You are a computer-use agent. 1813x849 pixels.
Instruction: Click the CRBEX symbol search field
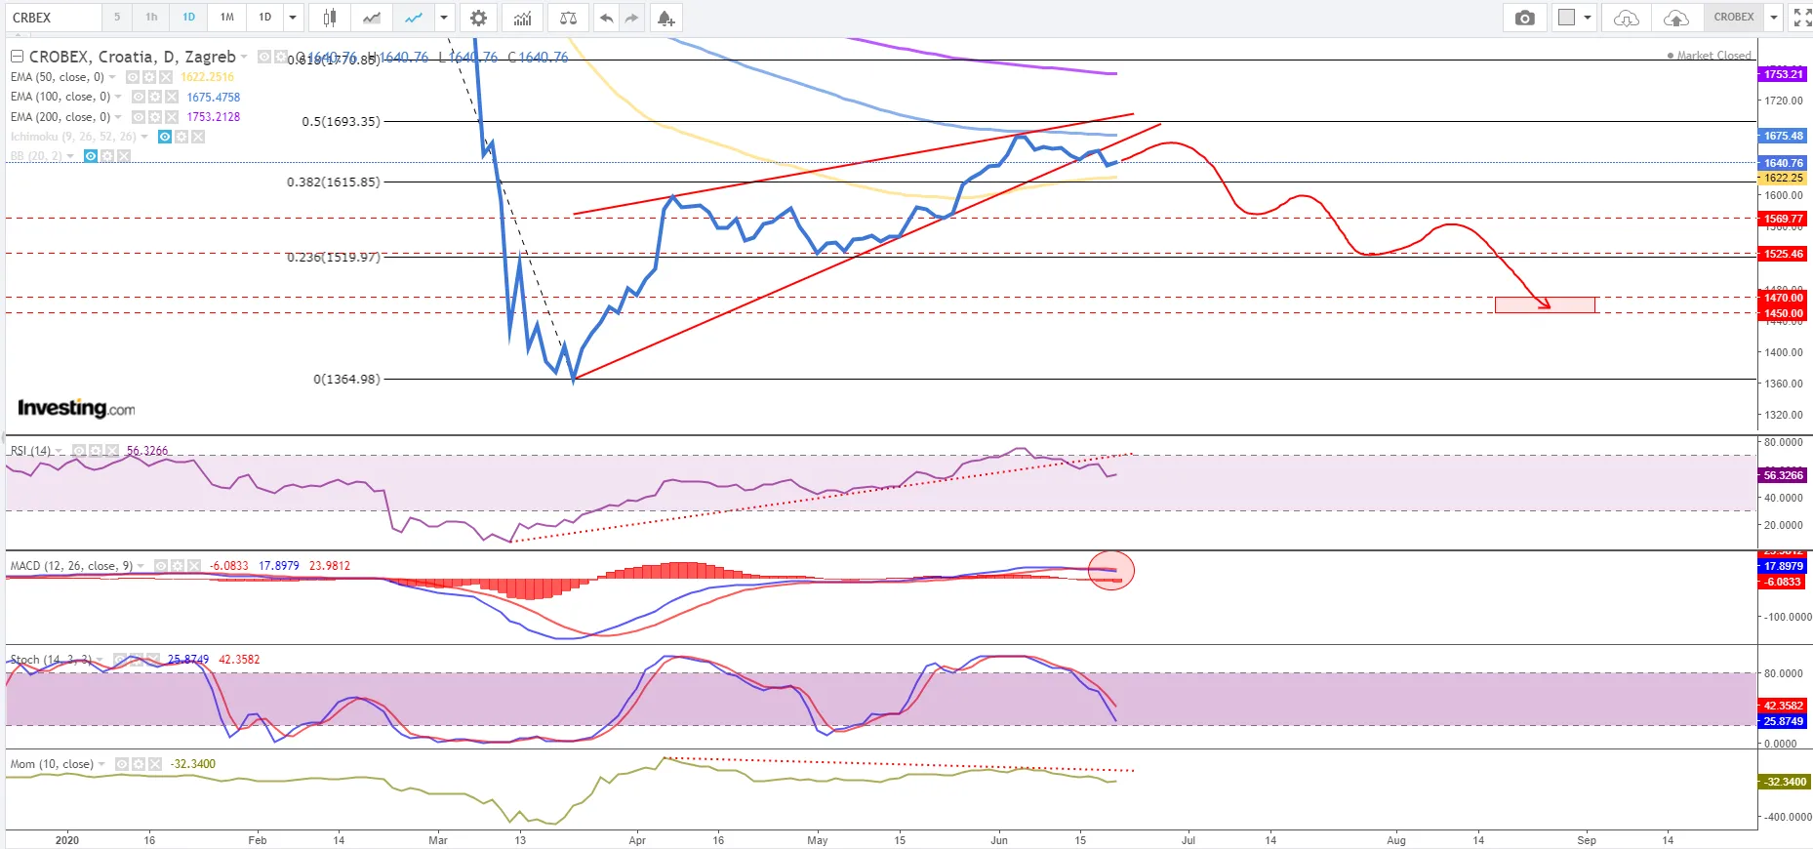pos(53,18)
